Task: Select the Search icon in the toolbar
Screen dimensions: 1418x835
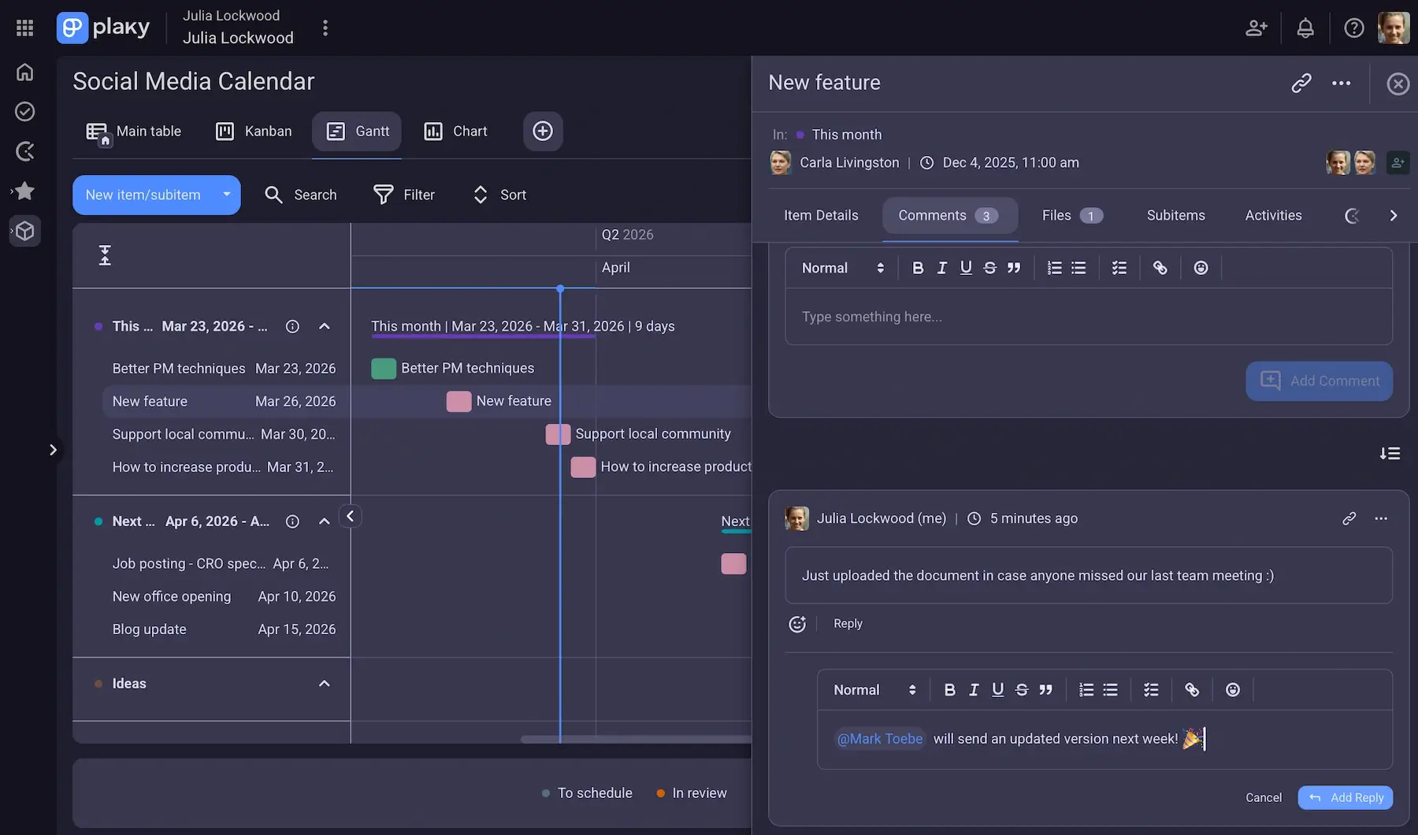Action: pos(273,195)
